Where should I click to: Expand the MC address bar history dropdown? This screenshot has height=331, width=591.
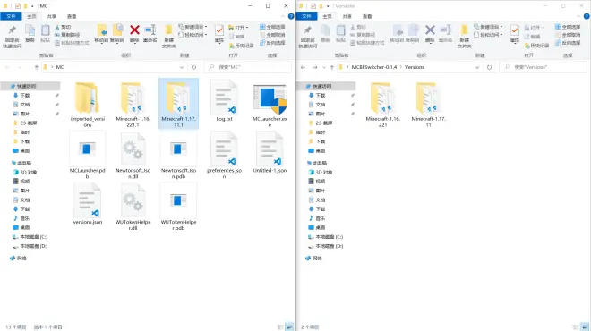tap(182, 67)
